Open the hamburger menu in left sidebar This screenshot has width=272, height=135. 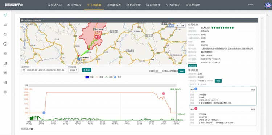point(5,25)
